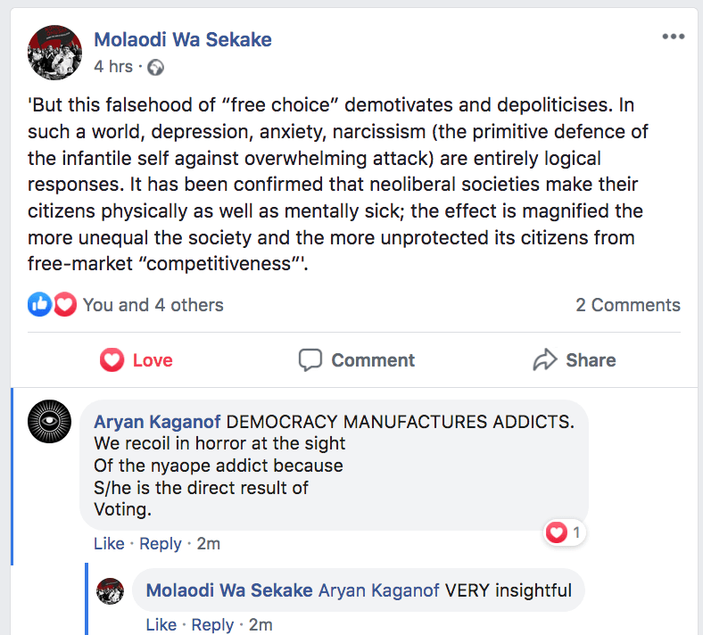
Task: Click the red heart reaction icon beside the like
Action: click(x=64, y=305)
